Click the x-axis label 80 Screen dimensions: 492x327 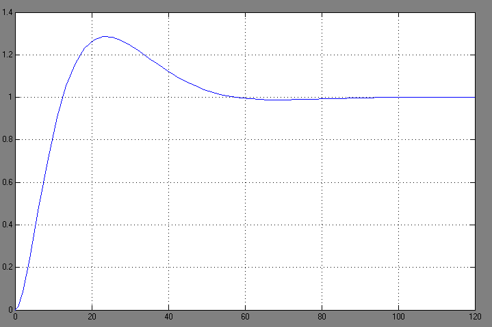[322, 317]
